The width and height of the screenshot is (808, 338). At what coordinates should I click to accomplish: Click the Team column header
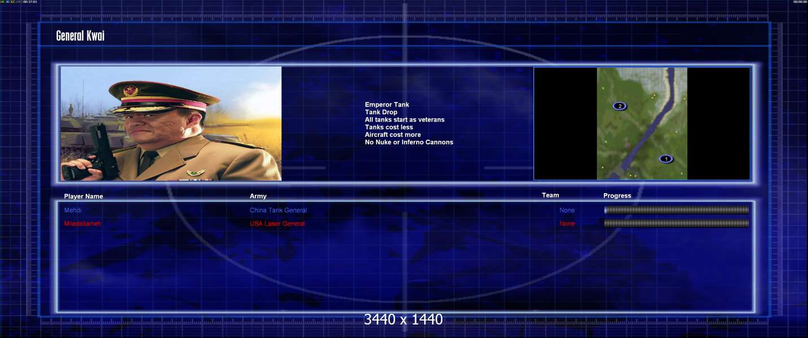550,195
